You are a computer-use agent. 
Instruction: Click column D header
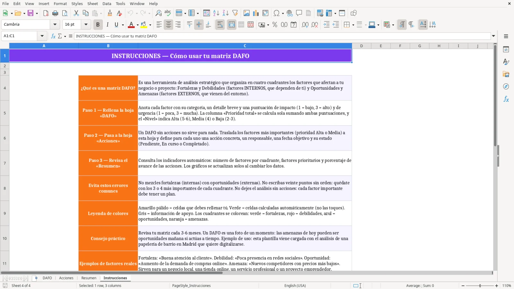(x=361, y=46)
